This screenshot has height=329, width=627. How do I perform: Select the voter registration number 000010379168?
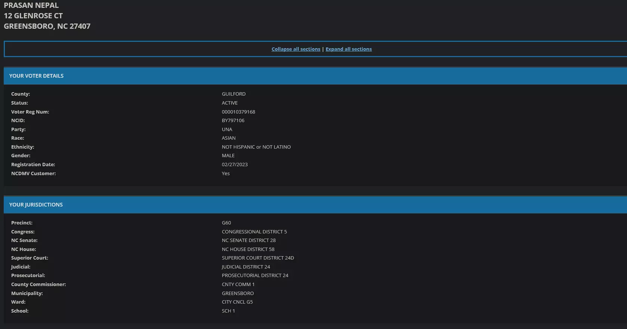(x=238, y=112)
